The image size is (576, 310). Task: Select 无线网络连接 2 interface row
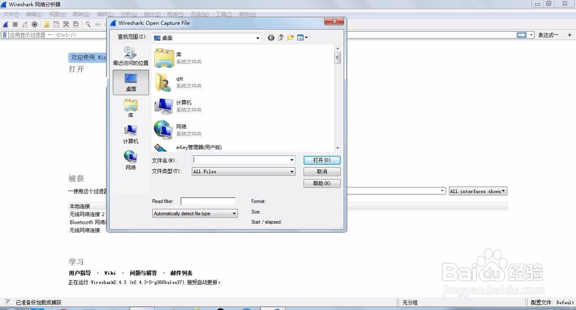point(87,215)
